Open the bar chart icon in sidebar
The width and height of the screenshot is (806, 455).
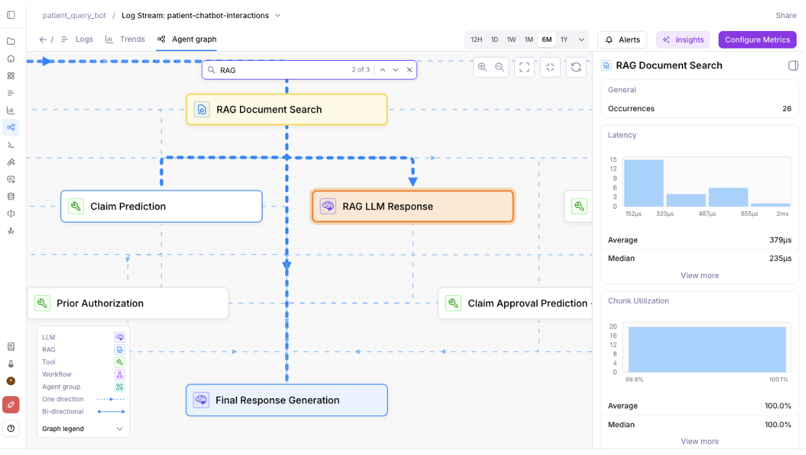pyautogui.click(x=11, y=110)
